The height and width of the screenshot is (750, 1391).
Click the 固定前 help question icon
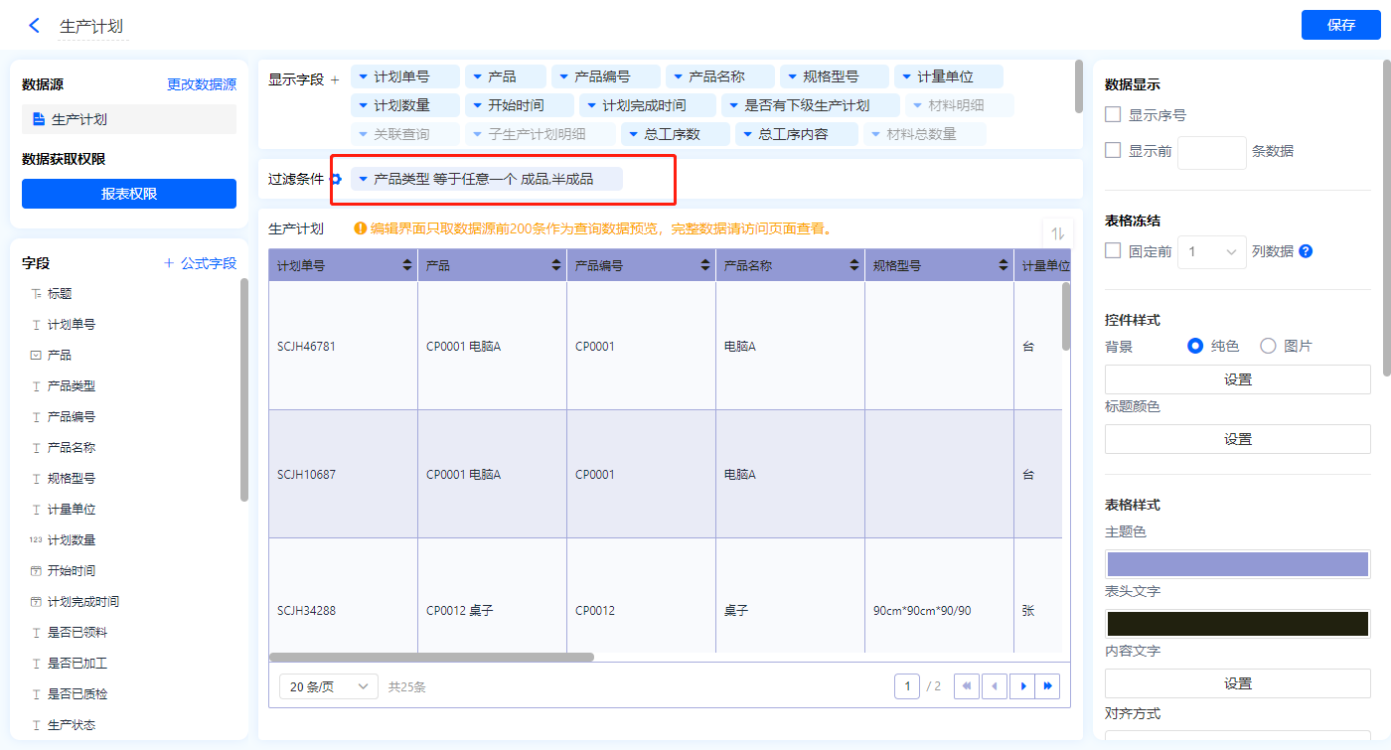1306,251
